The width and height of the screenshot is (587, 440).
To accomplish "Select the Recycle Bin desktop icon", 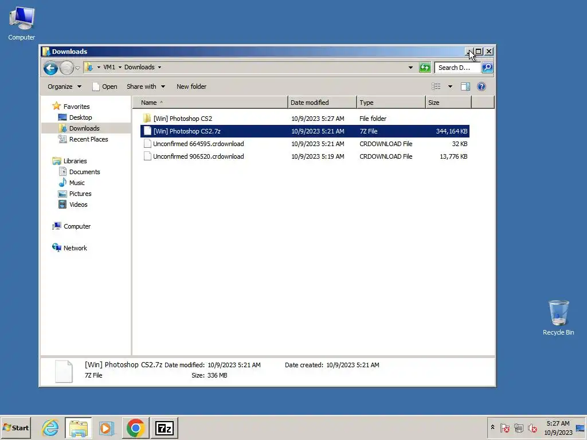I will [x=558, y=318].
